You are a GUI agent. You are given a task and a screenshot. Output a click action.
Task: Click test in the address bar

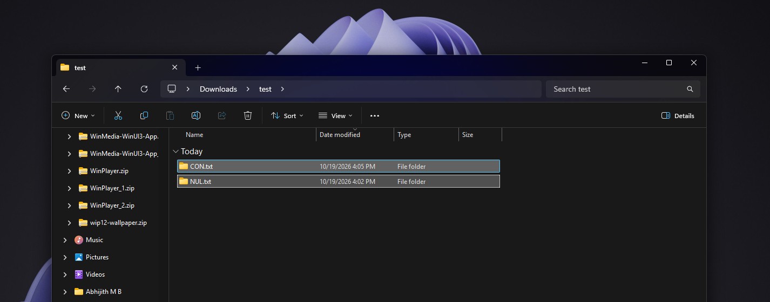(265, 89)
